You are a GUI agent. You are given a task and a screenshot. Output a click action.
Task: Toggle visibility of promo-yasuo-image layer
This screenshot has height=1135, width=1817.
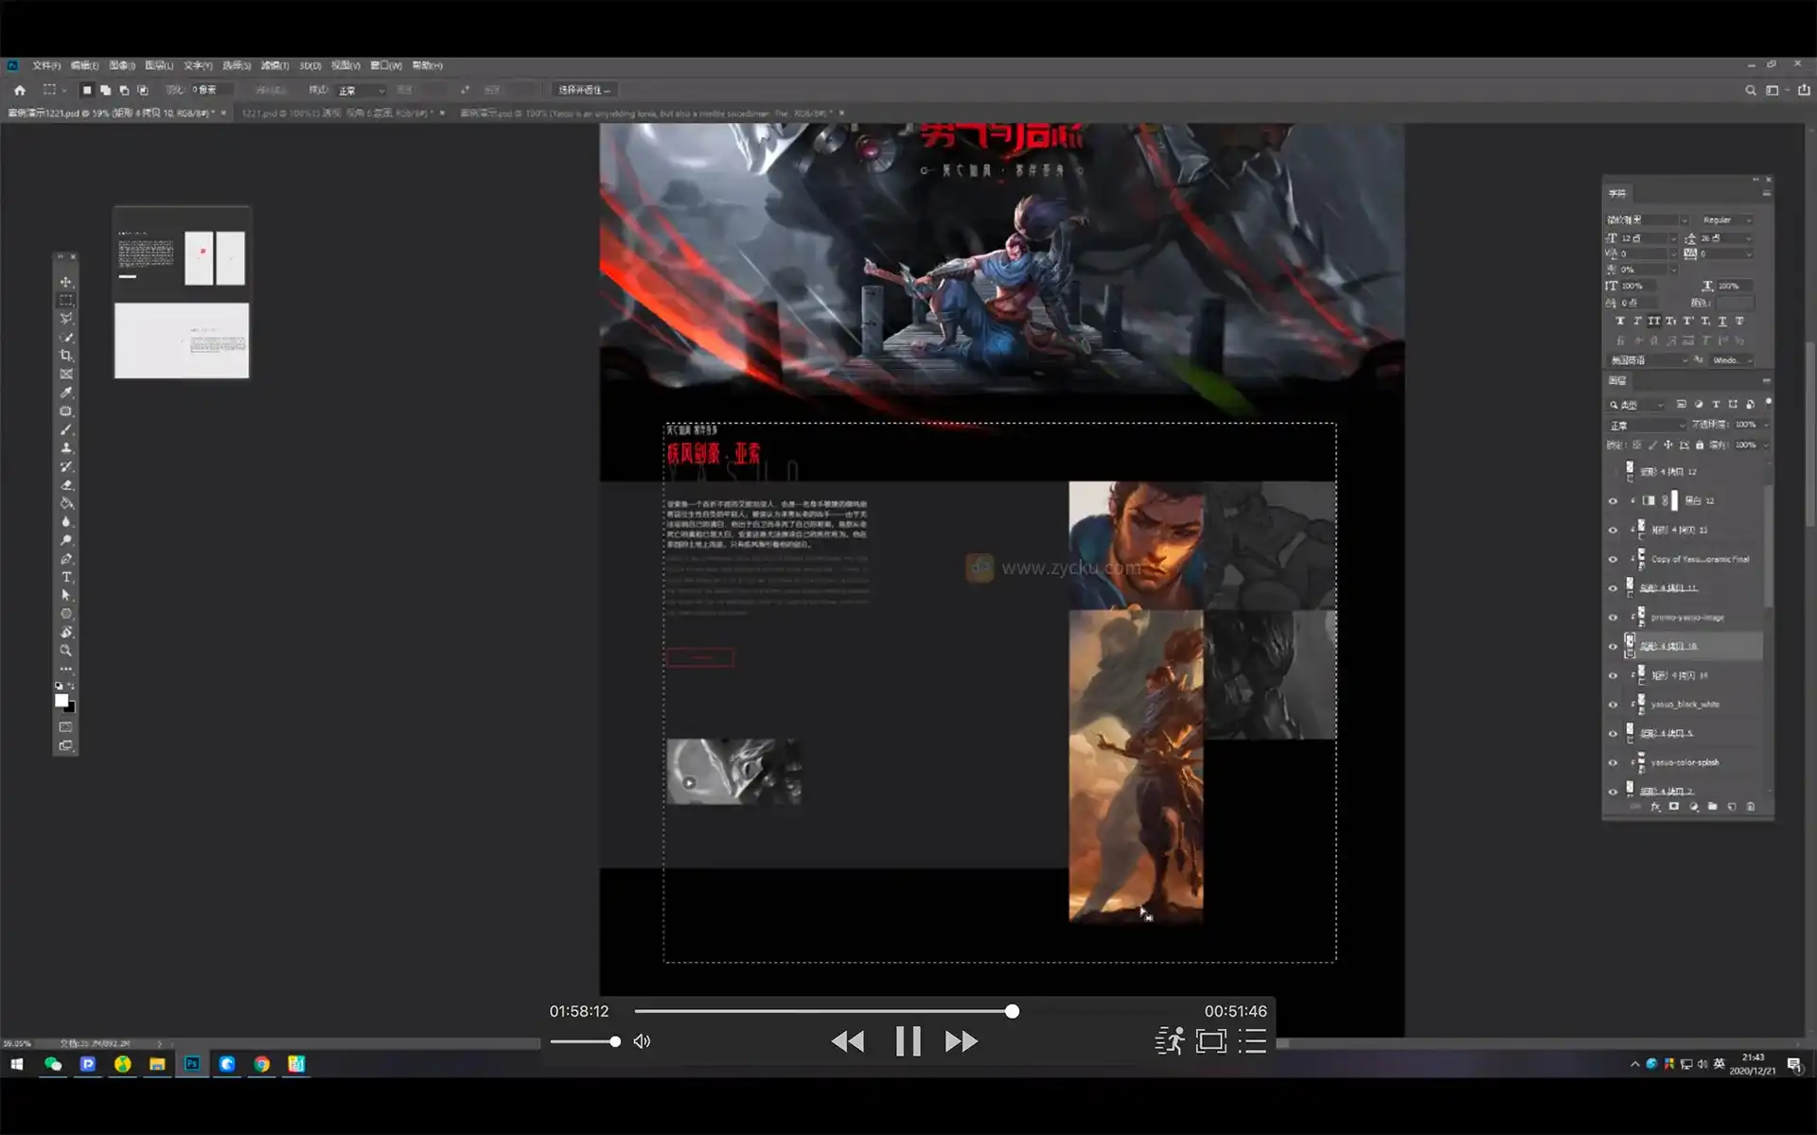1613,618
